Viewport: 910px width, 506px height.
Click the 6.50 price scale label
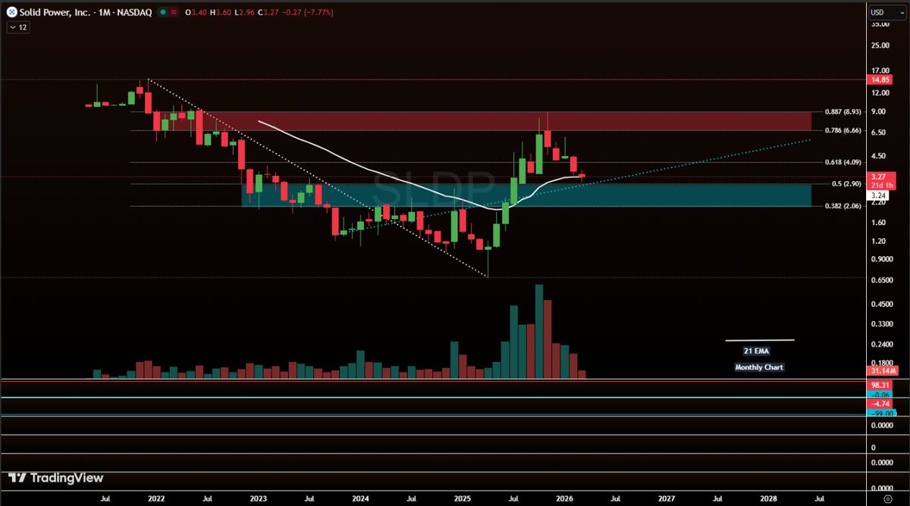879,133
